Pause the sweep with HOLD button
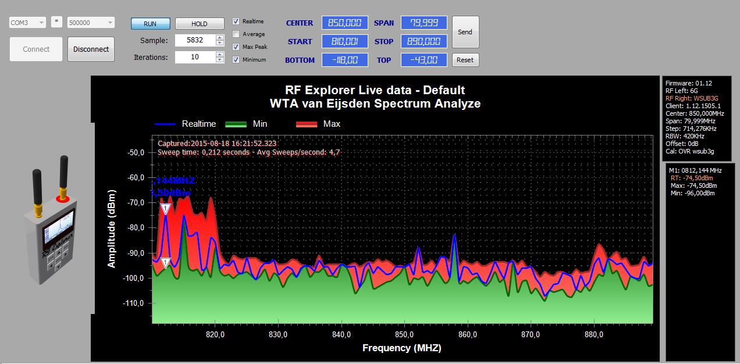The height and width of the screenshot is (364, 740). pos(200,24)
